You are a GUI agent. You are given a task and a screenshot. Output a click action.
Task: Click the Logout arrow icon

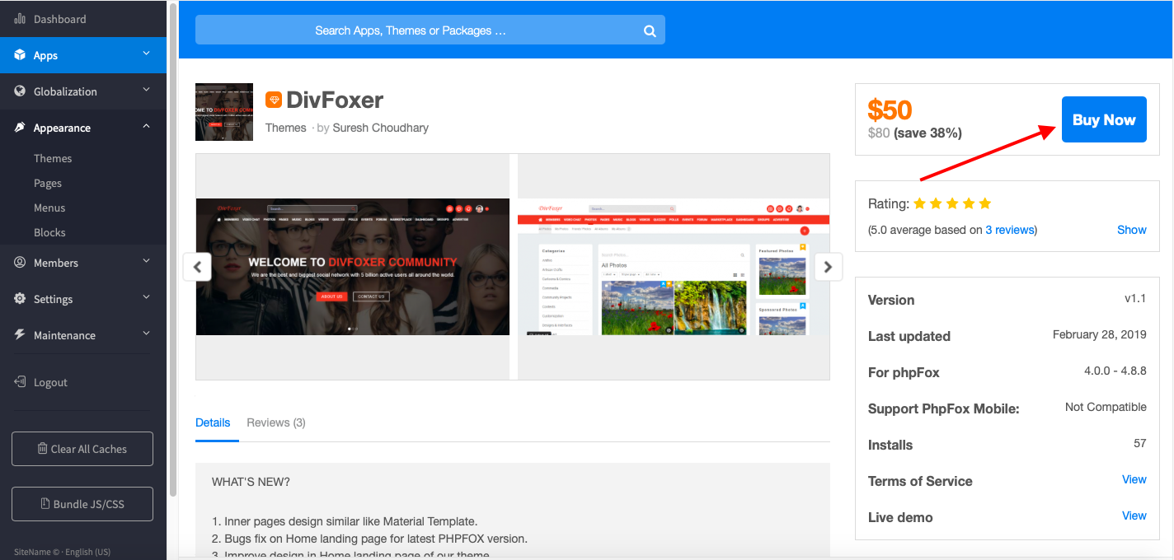(x=20, y=382)
